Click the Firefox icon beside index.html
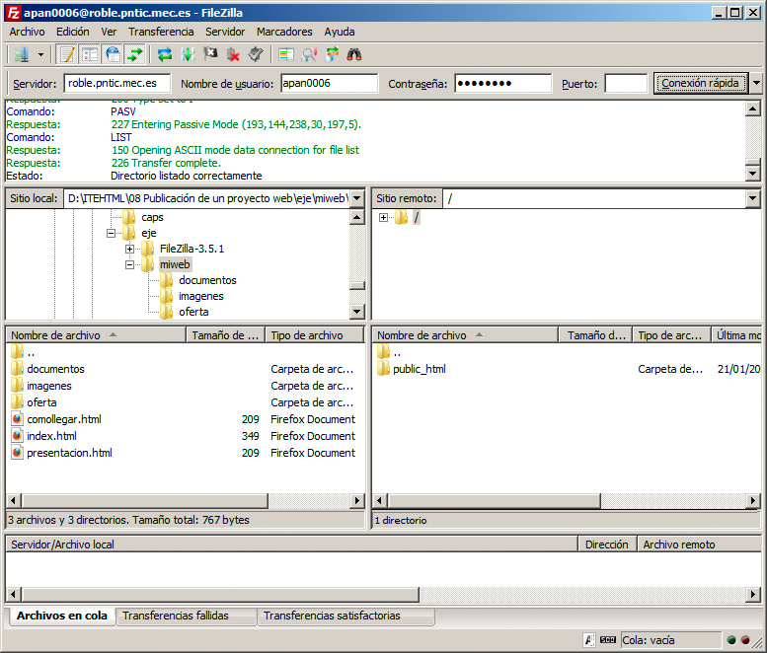The image size is (767, 653). pos(17,435)
